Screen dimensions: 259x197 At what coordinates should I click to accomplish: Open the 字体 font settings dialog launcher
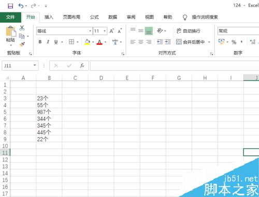(123, 54)
